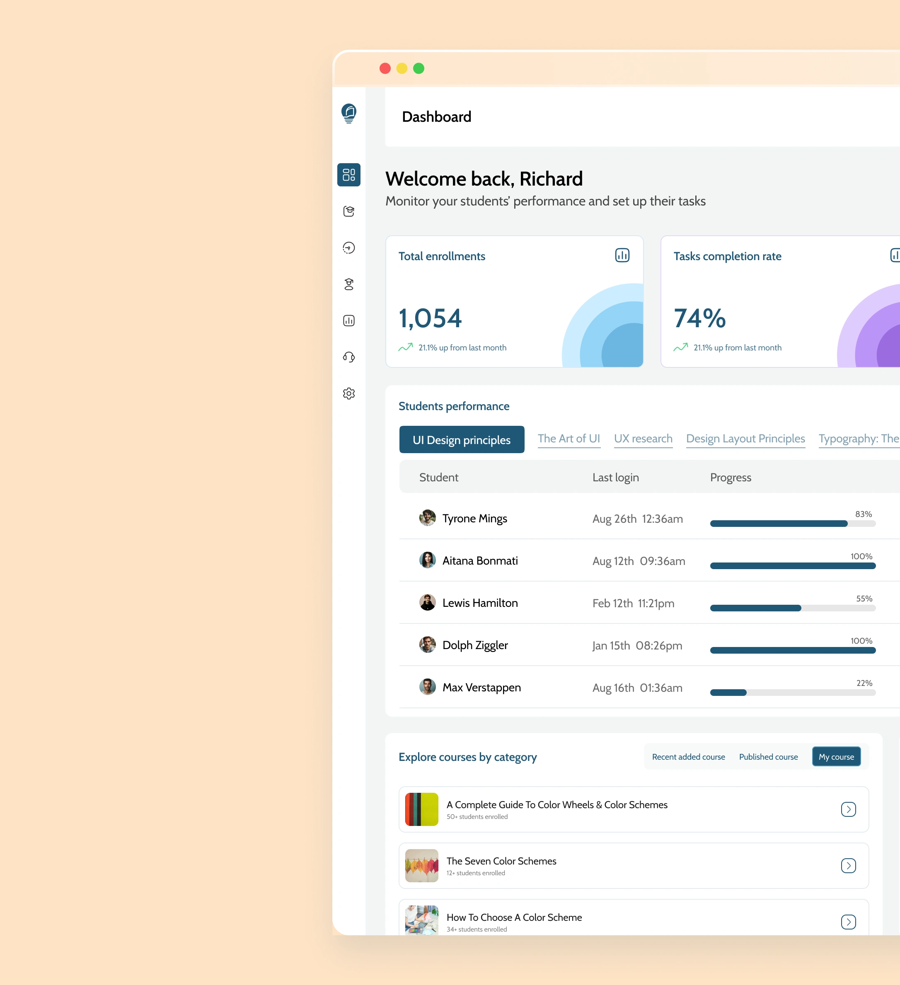Select the Published course filter
Image resolution: width=900 pixels, height=985 pixels.
click(x=768, y=756)
